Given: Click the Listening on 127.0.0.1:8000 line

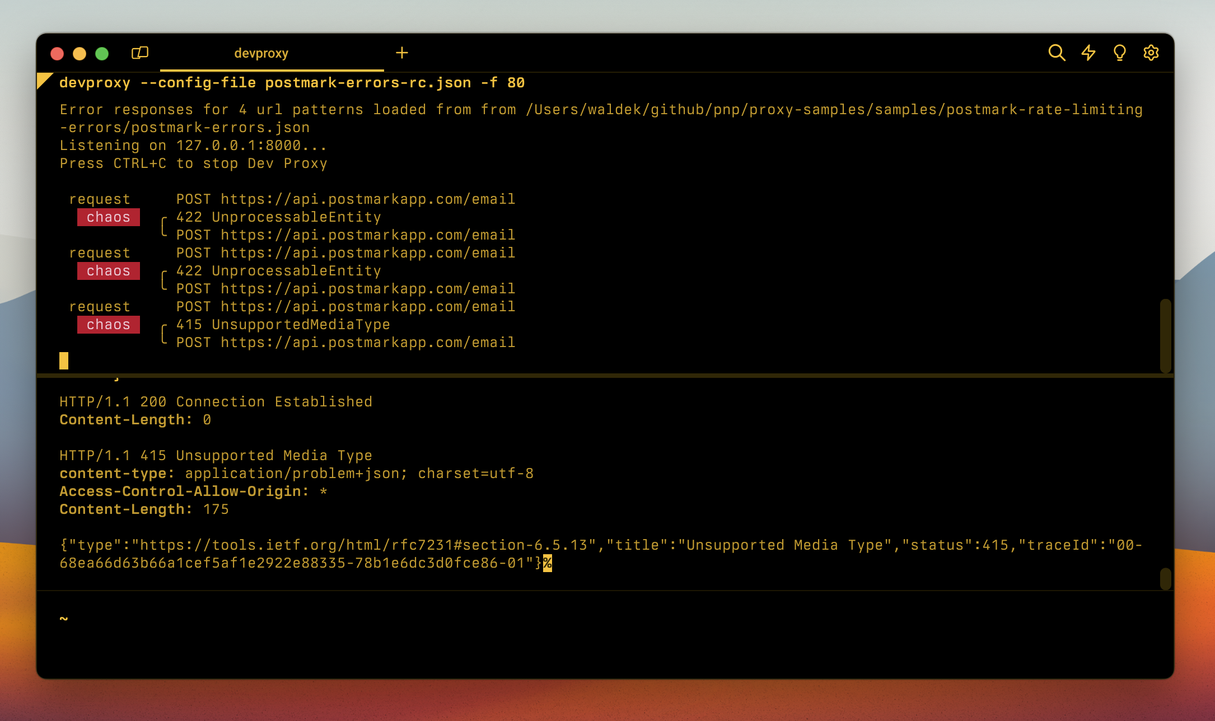Looking at the screenshot, I should pos(192,145).
